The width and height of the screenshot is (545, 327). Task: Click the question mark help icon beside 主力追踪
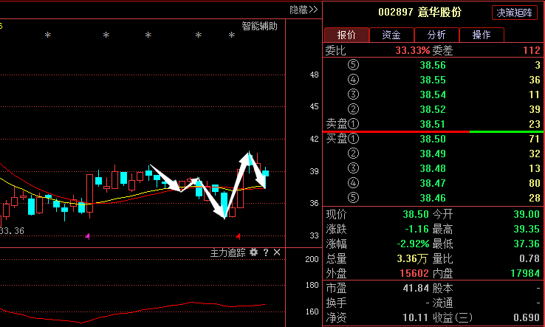pos(265,252)
